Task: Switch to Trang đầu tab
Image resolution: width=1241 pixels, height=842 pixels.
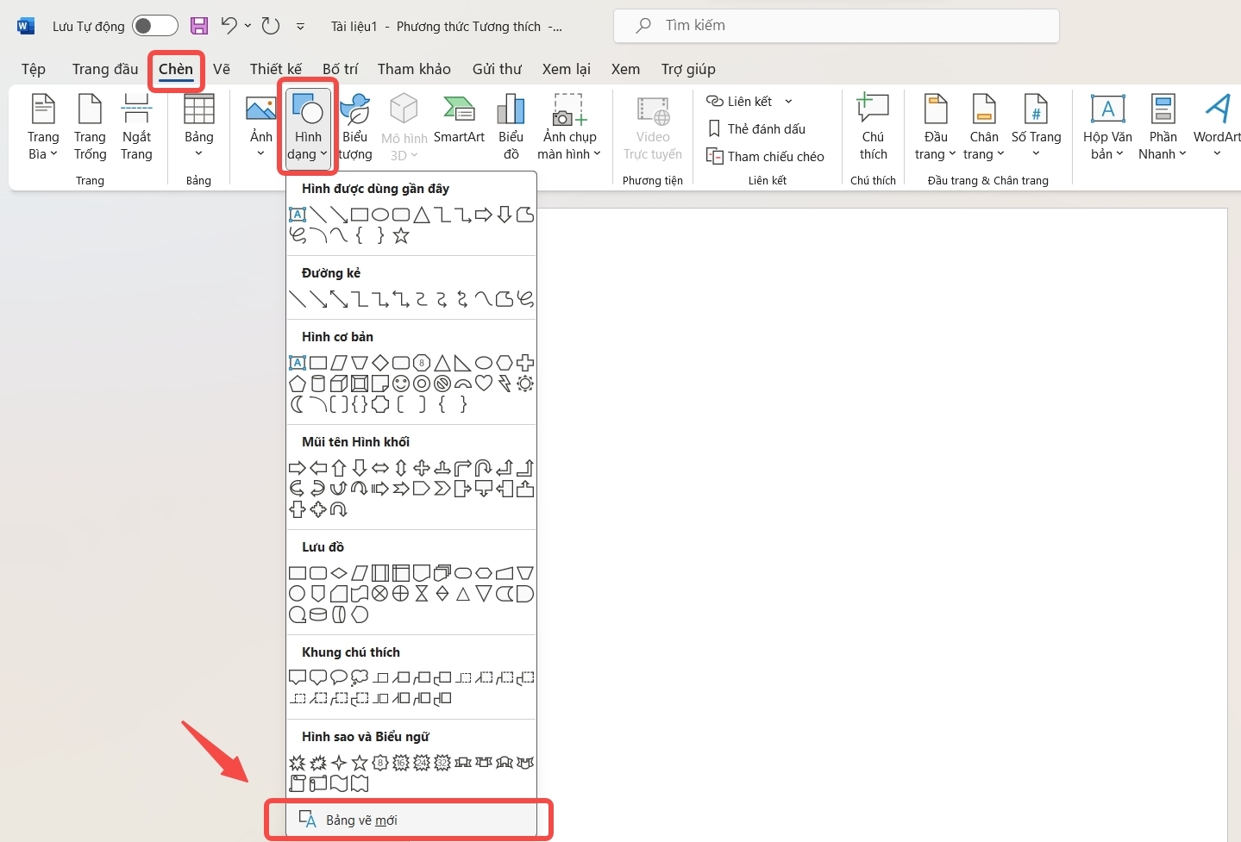Action: 105,69
